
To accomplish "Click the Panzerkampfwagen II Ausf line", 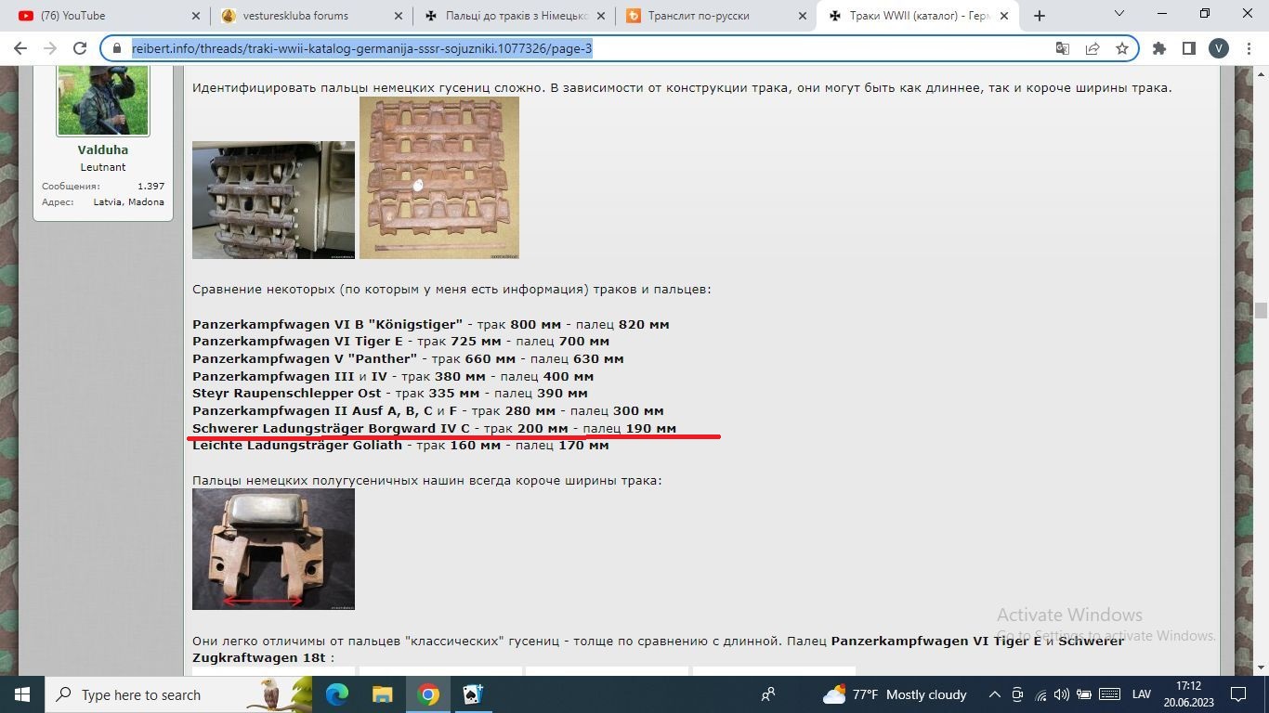I will pos(428,410).
